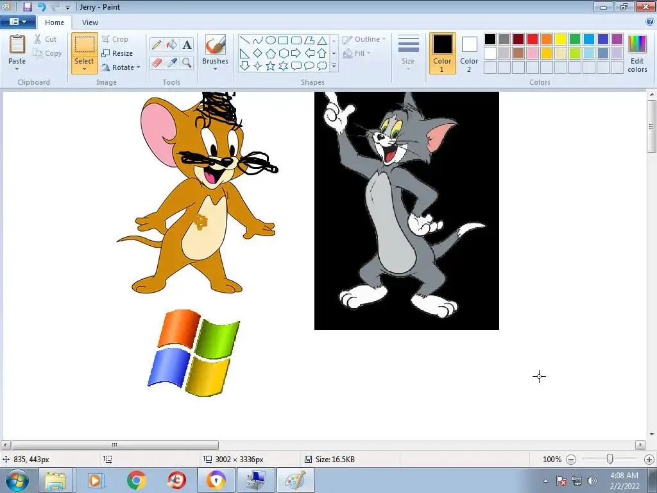Open the Paint file menu button
Screen dimensions: 657x493
coord(17,22)
